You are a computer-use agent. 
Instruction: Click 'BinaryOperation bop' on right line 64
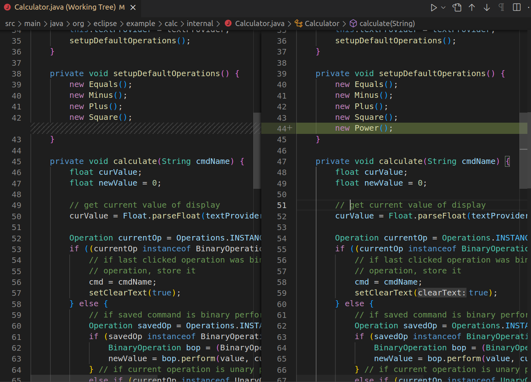pos(420,348)
